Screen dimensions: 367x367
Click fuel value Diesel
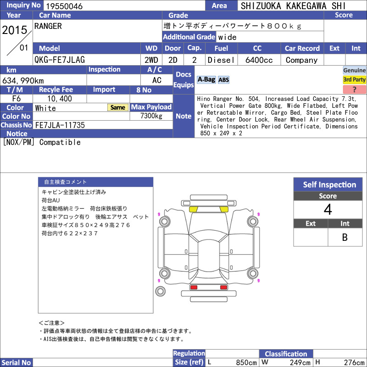pos(221,60)
